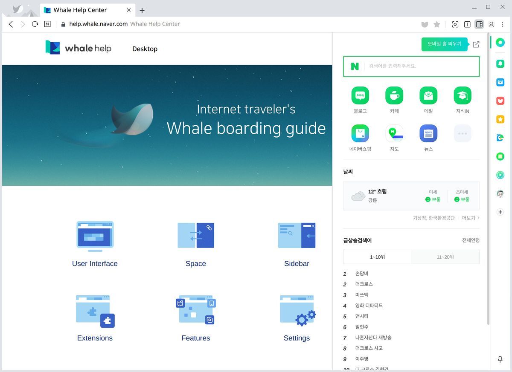The height and width of the screenshot is (372, 512).
Task: Open the green square sidebar app icon
Action: pyautogui.click(x=500, y=156)
